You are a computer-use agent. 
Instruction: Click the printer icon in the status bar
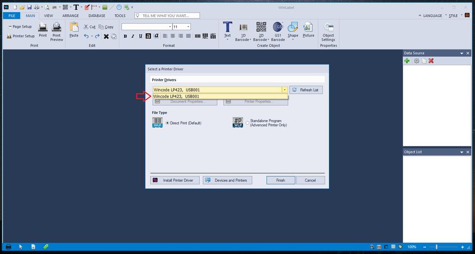tap(8, 247)
